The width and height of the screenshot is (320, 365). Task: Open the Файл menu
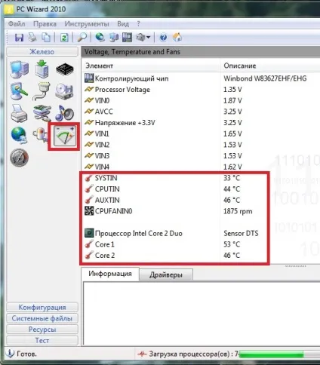point(17,24)
